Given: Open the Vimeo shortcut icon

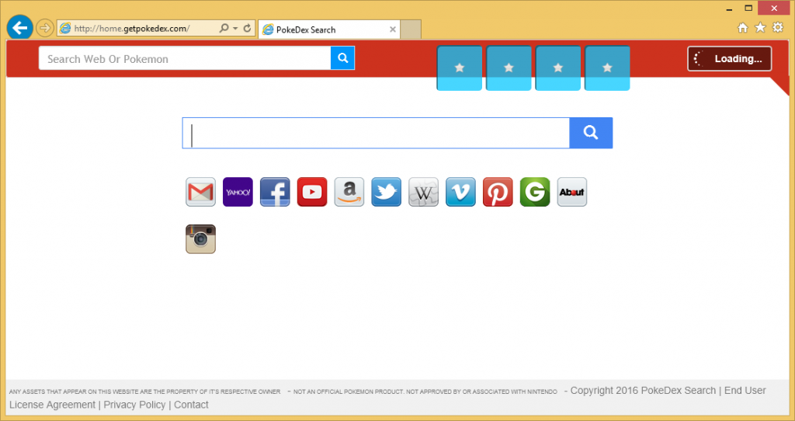Looking at the screenshot, I should pos(460,192).
